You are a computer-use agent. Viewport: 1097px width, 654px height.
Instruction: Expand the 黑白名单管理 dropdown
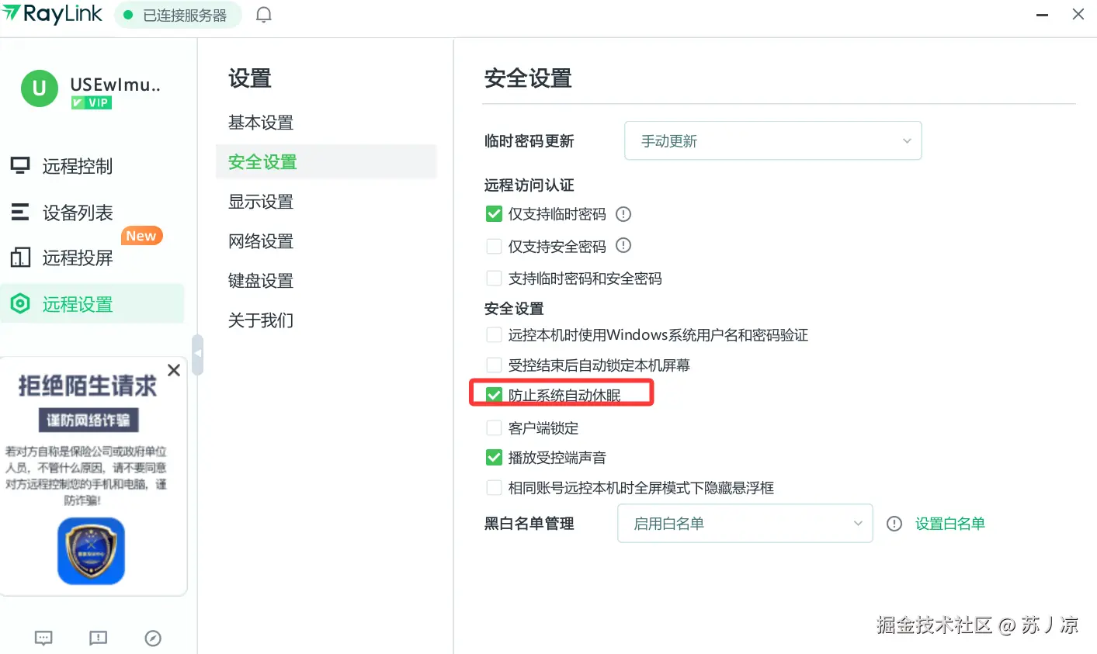click(x=745, y=524)
